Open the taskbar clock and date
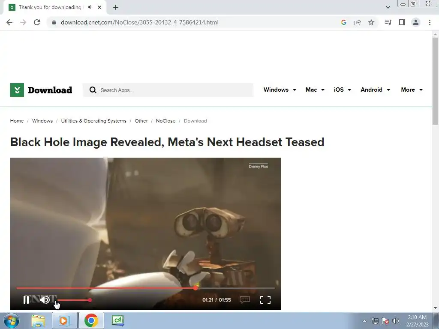Viewport: 439px width, 329px height. click(417, 321)
